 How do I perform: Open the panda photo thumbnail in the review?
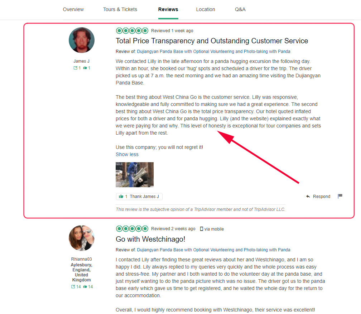click(134, 175)
